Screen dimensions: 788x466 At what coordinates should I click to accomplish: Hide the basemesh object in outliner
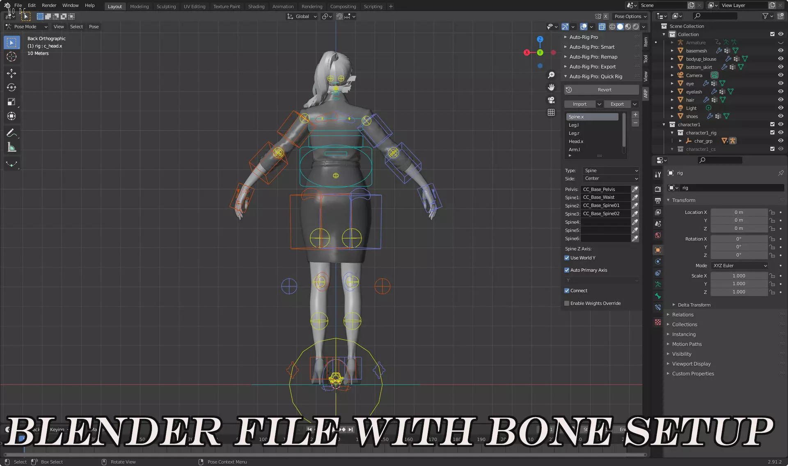pos(781,50)
